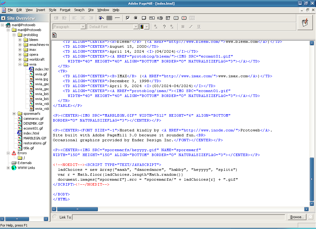Click the Insert Reset Button icon
The height and width of the screenshot is (229, 316).
click(x=184, y=18)
